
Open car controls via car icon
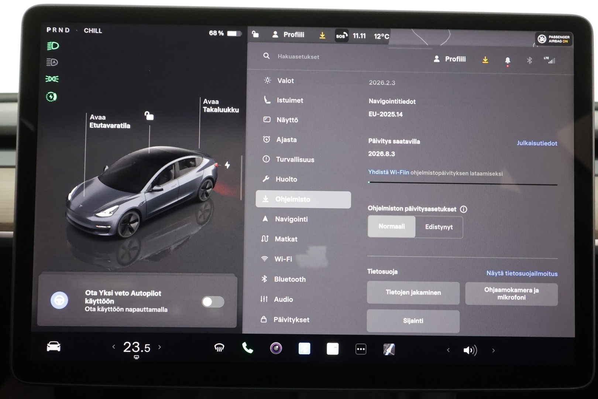pos(54,347)
